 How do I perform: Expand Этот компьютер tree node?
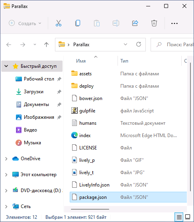coord(6,175)
